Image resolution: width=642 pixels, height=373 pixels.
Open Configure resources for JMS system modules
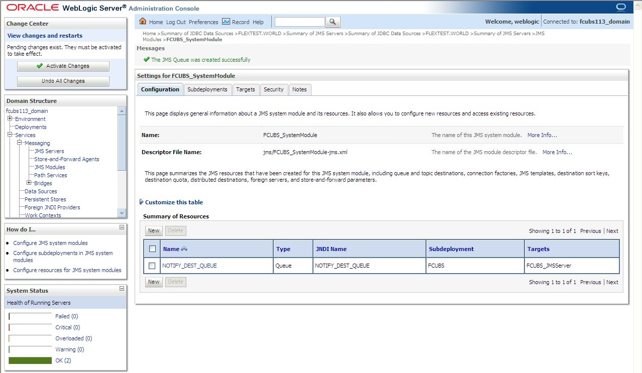coord(67,270)
